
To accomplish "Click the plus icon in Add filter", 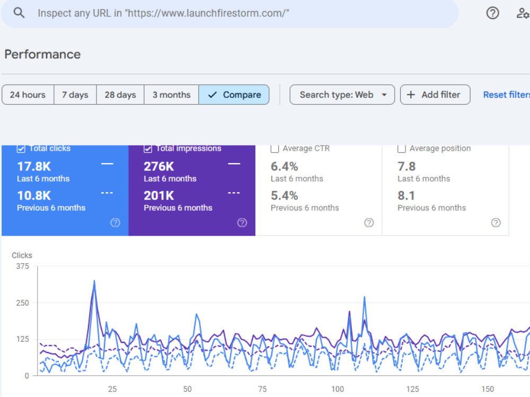I will click(411, 95).
